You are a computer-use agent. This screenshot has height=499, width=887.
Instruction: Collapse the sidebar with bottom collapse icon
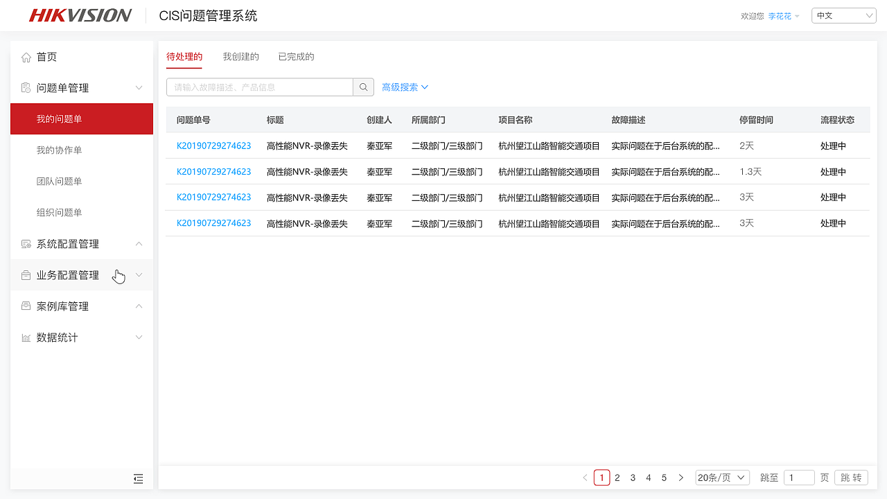(x=138, y=479)
